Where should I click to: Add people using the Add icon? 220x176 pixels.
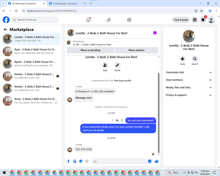105,65
